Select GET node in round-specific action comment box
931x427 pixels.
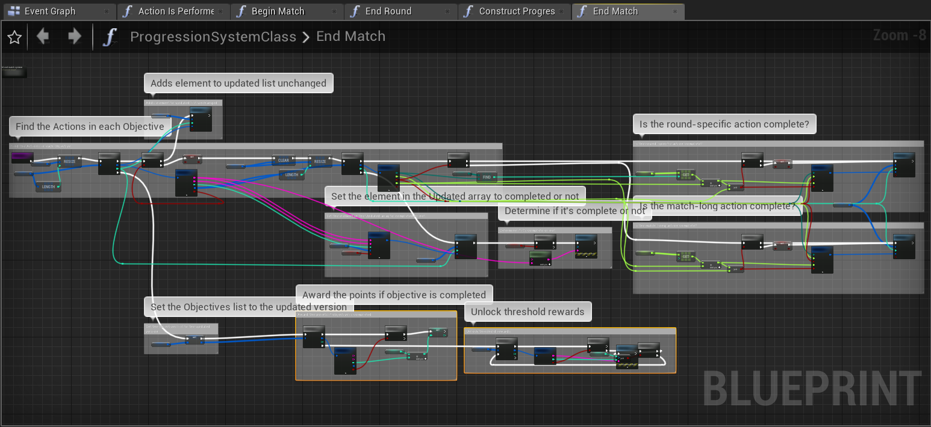[x=685, y=174]
